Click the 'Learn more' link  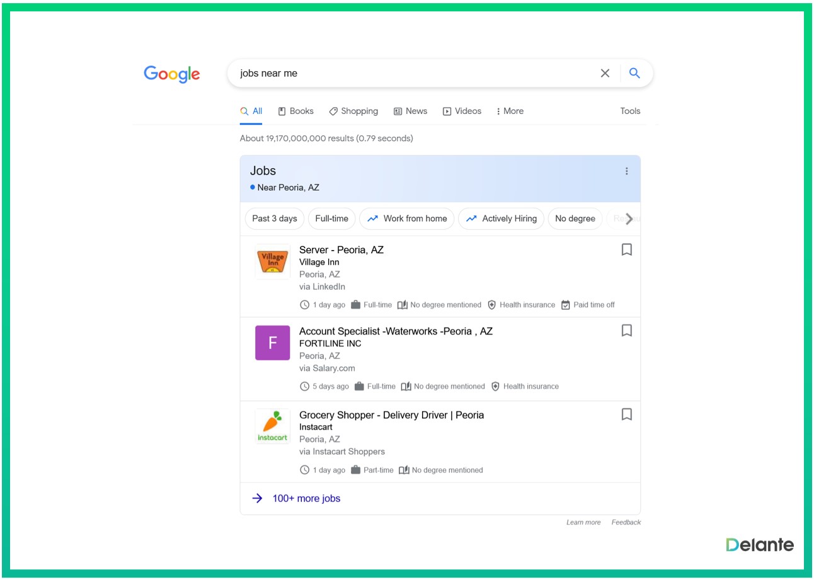point(583,522)
